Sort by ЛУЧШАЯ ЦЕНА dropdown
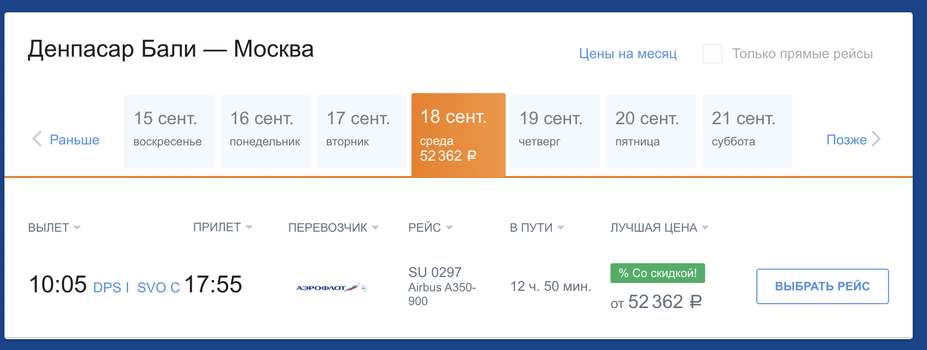Screen dimensions: 927x350 click(705, 228)
